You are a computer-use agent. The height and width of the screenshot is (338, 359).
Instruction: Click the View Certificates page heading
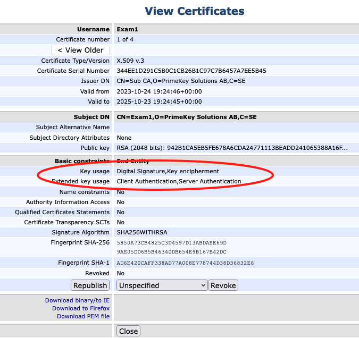point(195,11)
